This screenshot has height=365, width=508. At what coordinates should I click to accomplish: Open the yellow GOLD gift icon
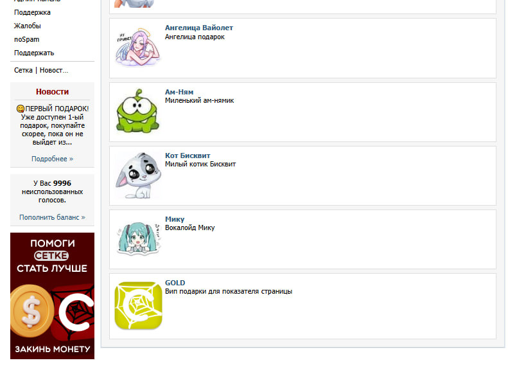tap(138, 305)
